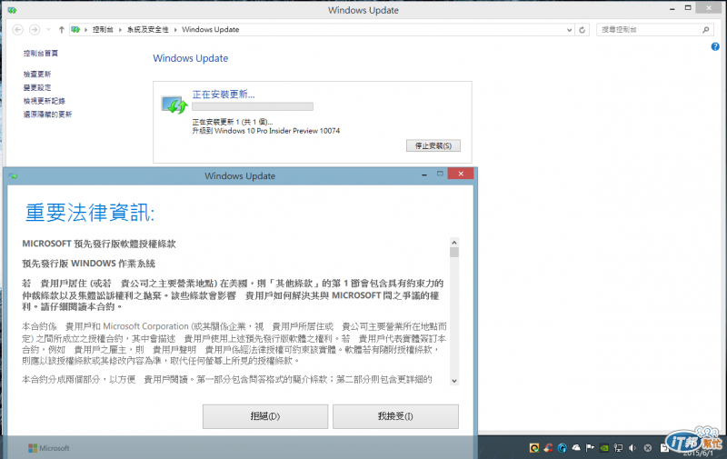Refresh the Control Panel page
727x459 pixels.
[583, 30]
